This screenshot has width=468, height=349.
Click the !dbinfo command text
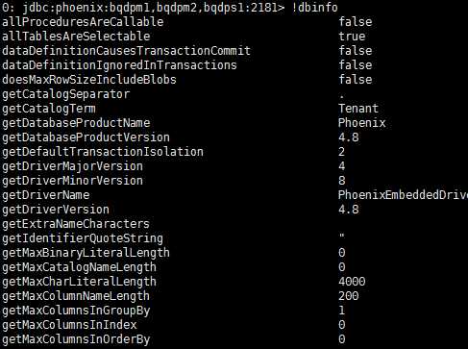315,8
